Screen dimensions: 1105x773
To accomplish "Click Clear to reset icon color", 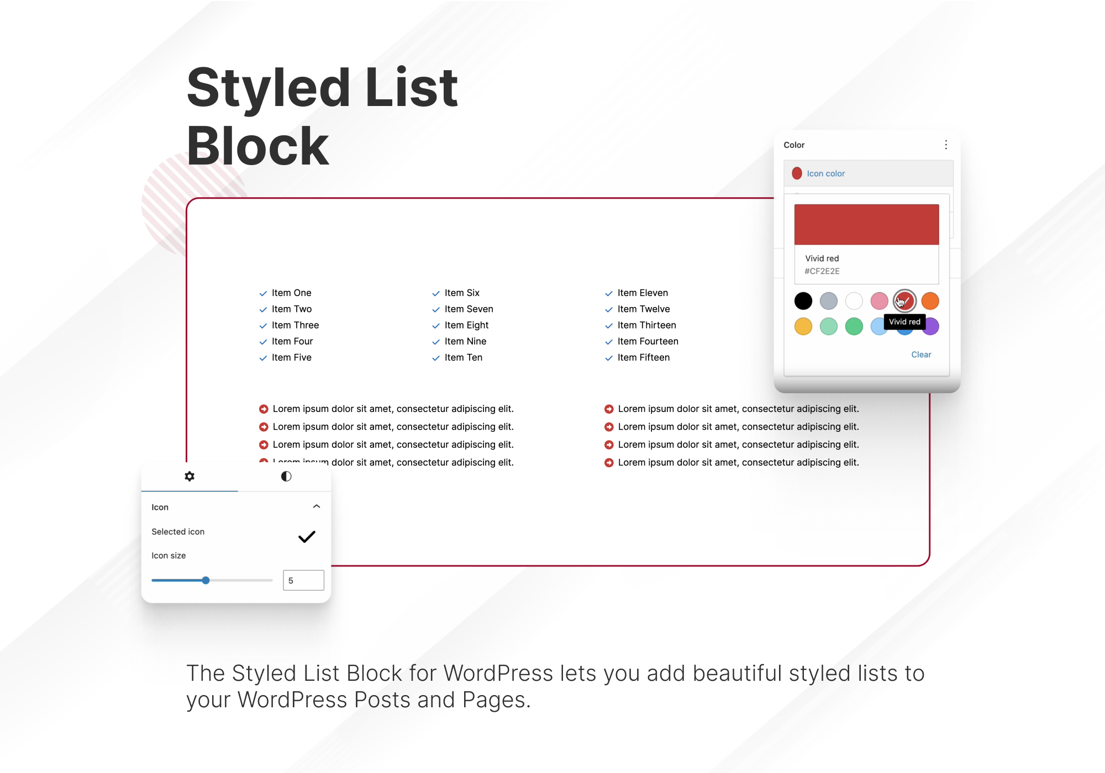I will 921,355.
